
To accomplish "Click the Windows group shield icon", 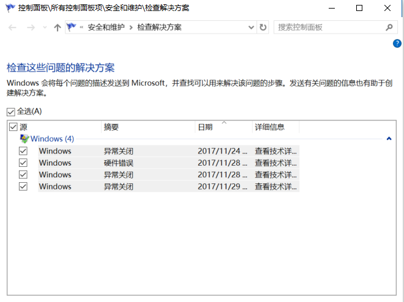I will (24, 139).
